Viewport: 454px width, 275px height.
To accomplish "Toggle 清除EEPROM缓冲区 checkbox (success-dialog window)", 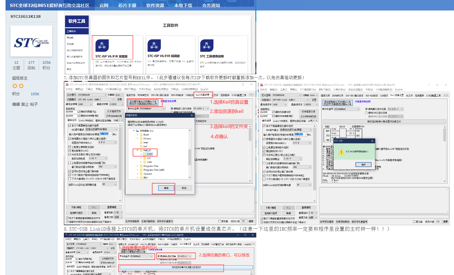I will pos(273,116).
